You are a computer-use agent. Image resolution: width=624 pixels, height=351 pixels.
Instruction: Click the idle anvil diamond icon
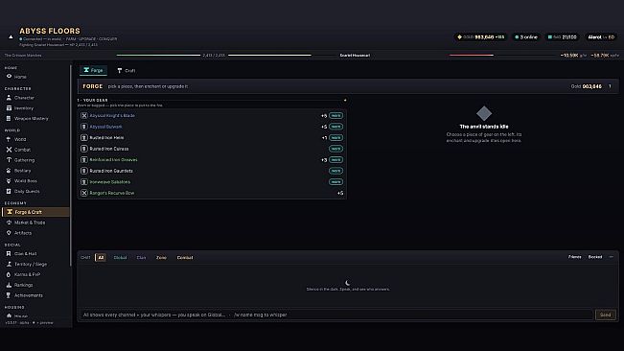pos(484,113)
